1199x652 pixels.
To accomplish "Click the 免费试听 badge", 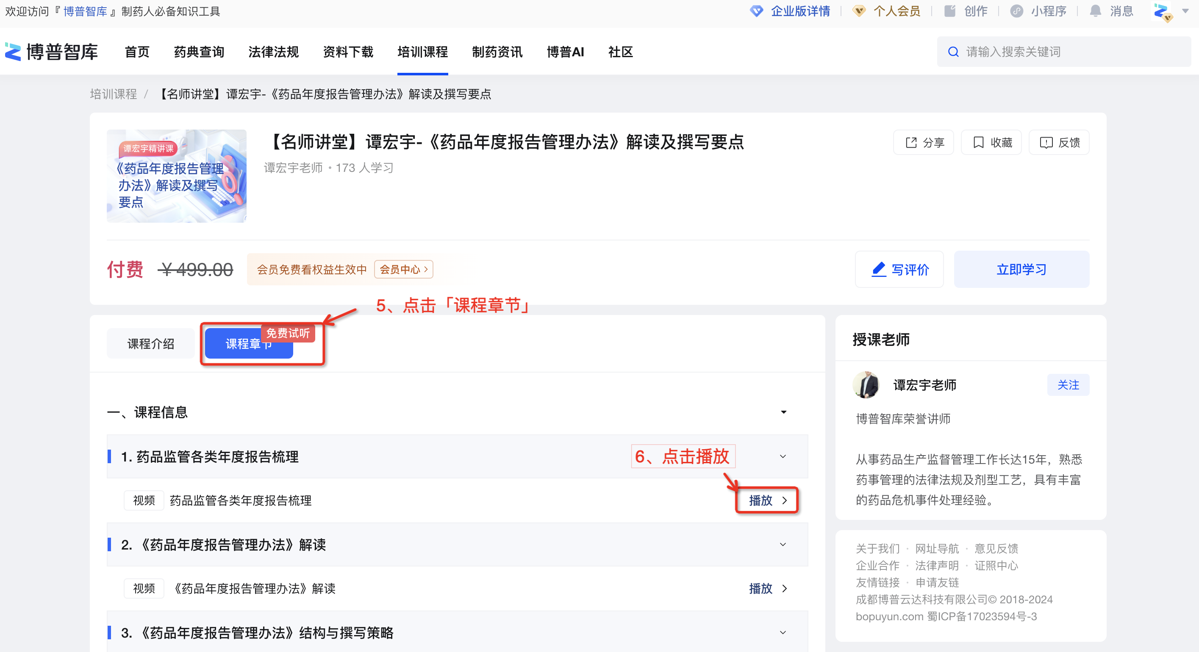I will (x=288, y=333).
